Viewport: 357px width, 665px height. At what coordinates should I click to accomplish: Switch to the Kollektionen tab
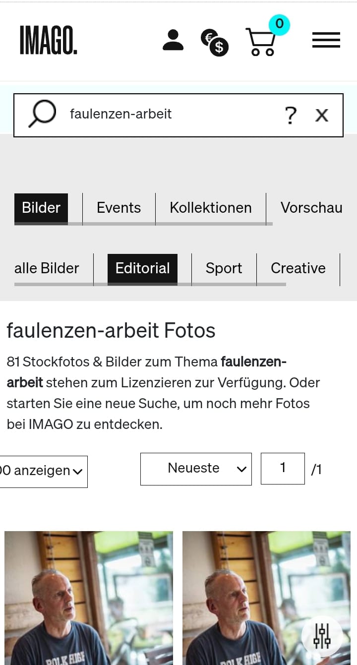211,208
